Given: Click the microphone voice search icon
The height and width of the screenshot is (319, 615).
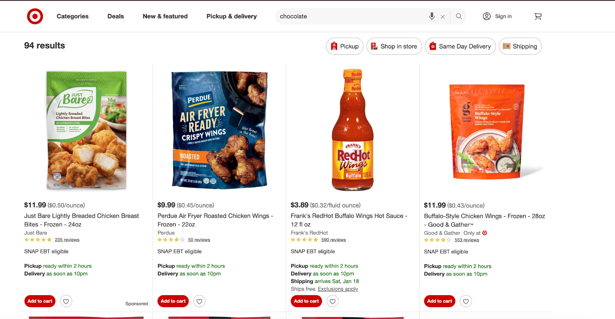Looking at the screenshot, I should point(432,16).
